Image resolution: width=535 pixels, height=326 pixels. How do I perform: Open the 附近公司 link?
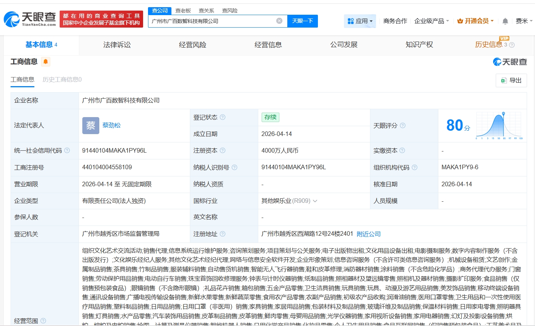(368, 234)
